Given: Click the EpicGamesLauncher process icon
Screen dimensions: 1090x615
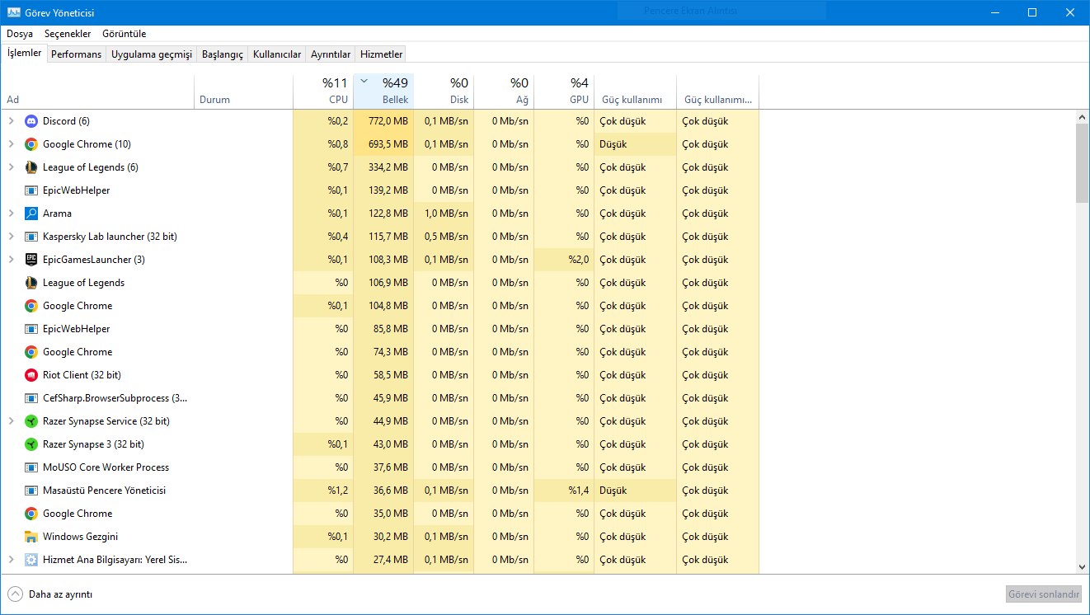Looking at the screenshot, I should (x=31, y=260).
